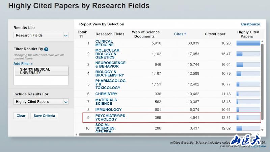Click the horizontal scrollbar left arrow
This screenshot has height=152, width=270.
coord(76,134)
